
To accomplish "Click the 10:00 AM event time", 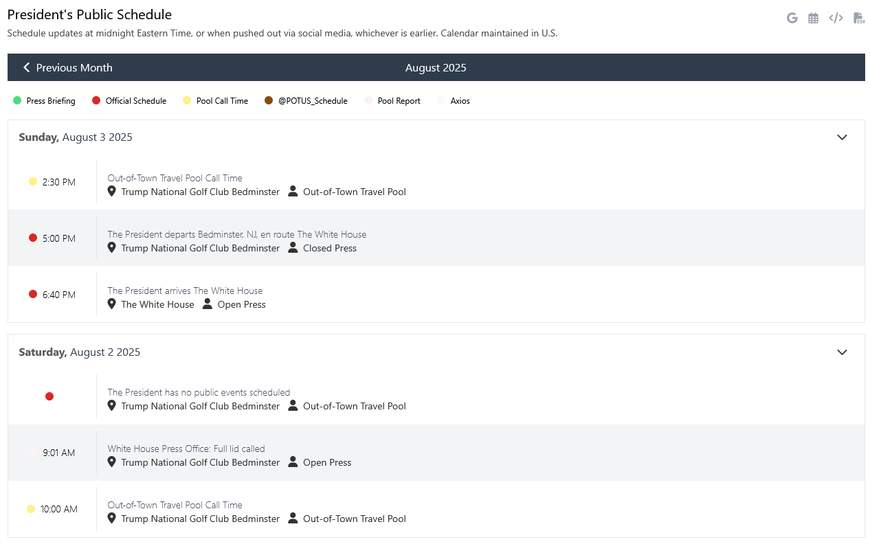I will (59, 510).
